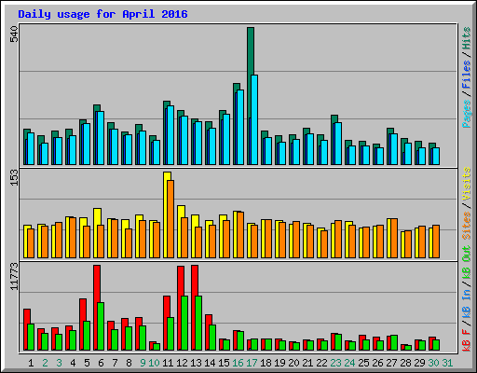
Task: Click day label 25 on x-axis
Action: (x=363, y=363)
